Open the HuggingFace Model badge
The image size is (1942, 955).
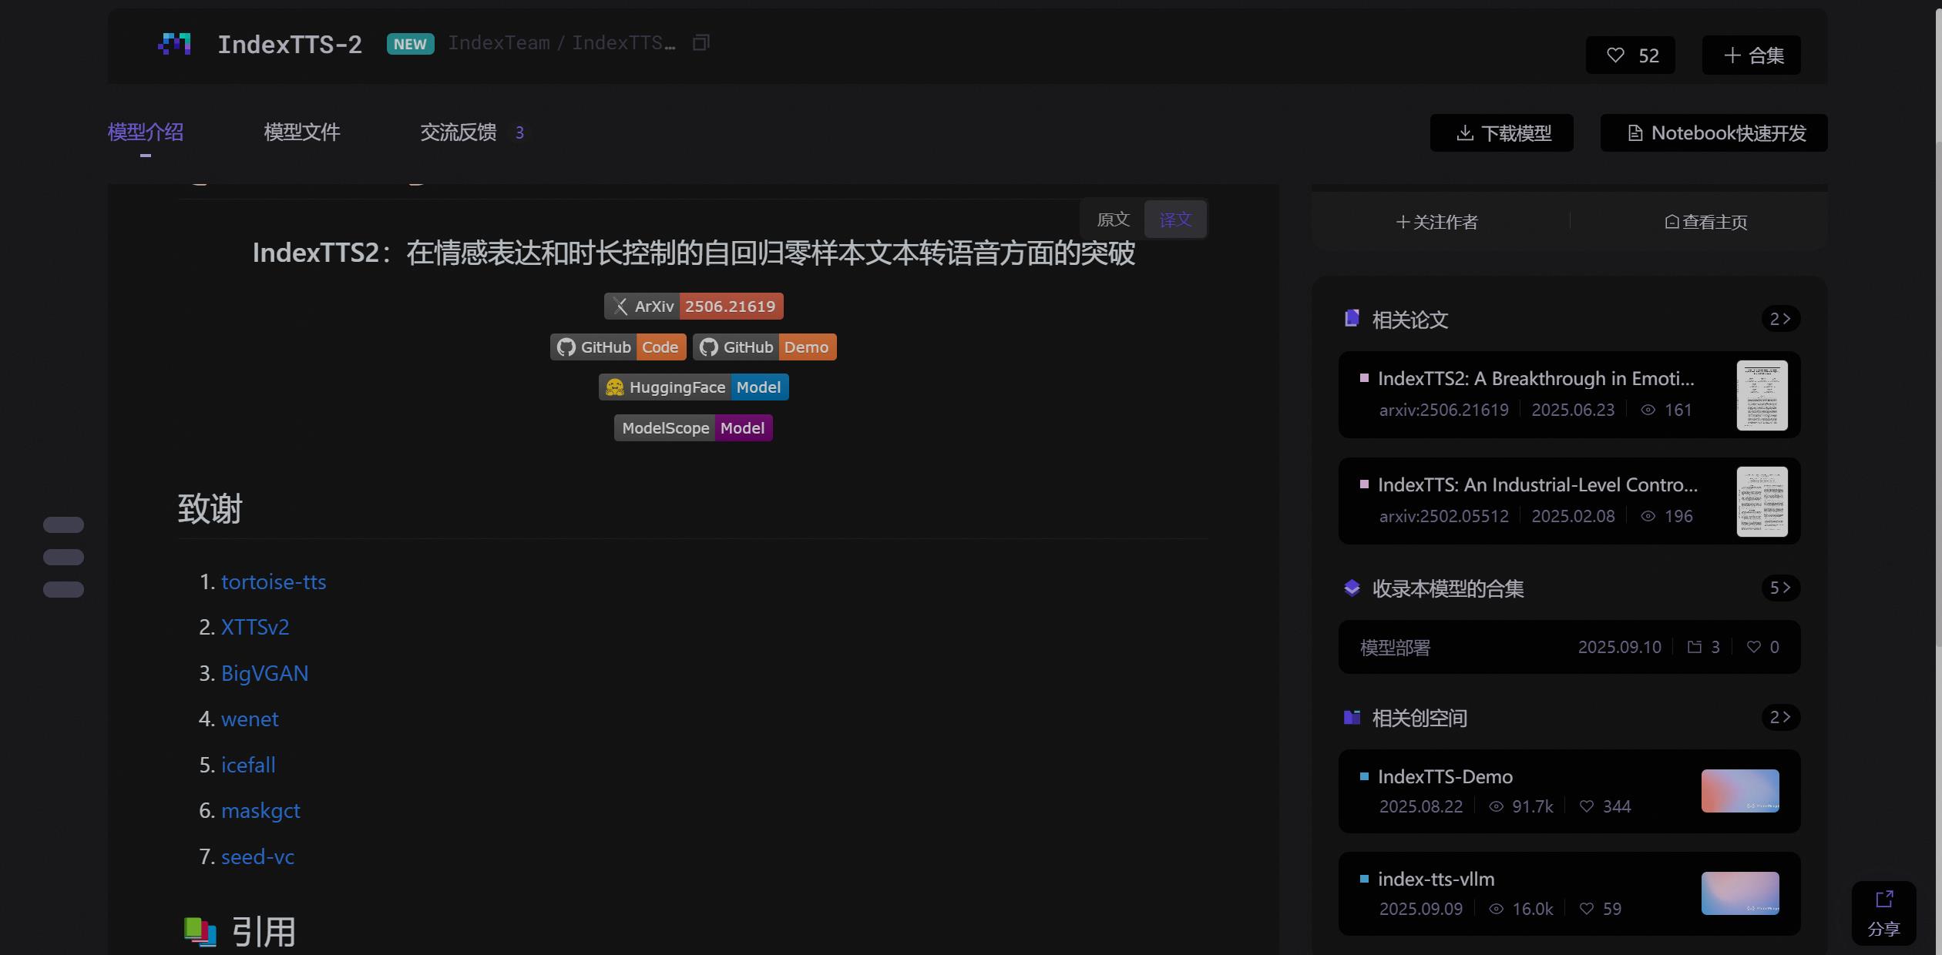tap(693, 387)
